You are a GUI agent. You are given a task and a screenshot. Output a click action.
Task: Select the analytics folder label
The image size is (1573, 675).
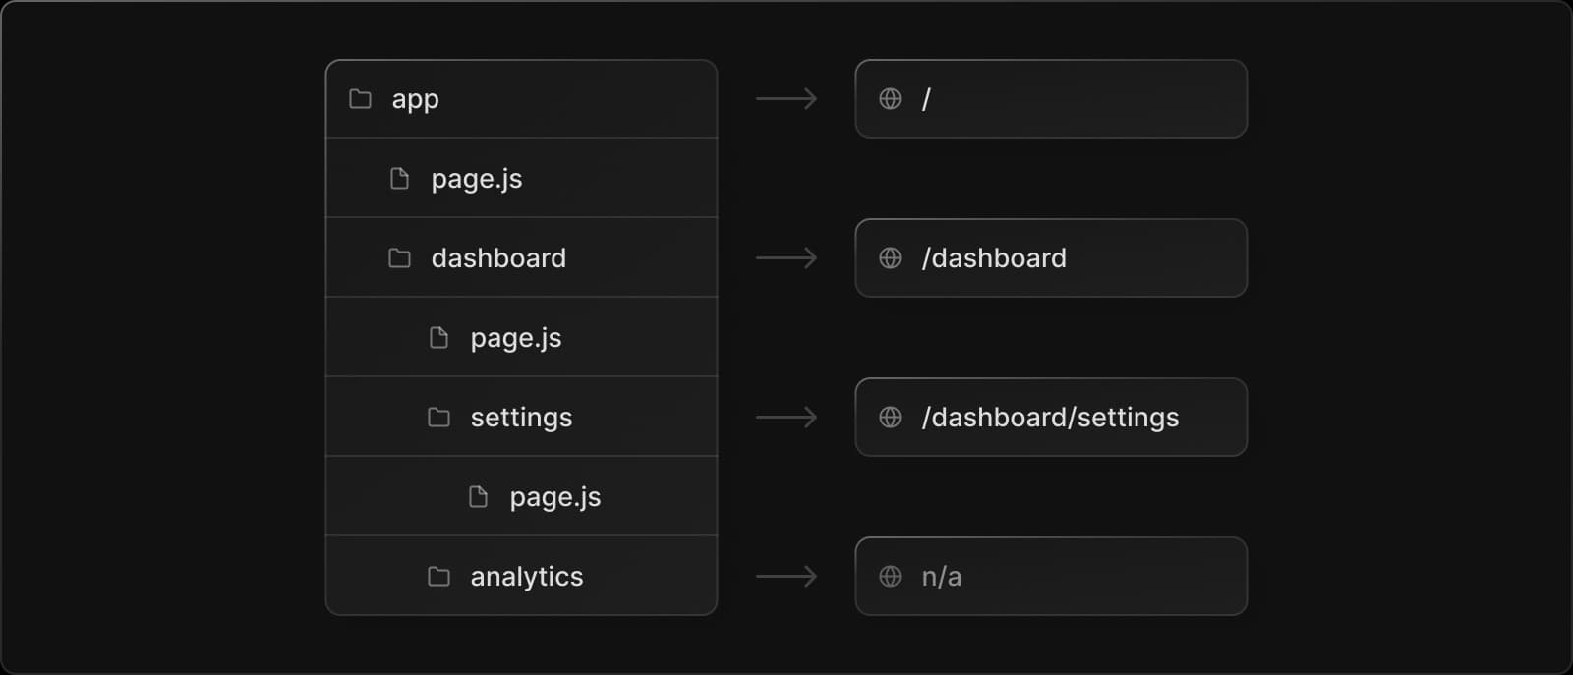(526, 577)
